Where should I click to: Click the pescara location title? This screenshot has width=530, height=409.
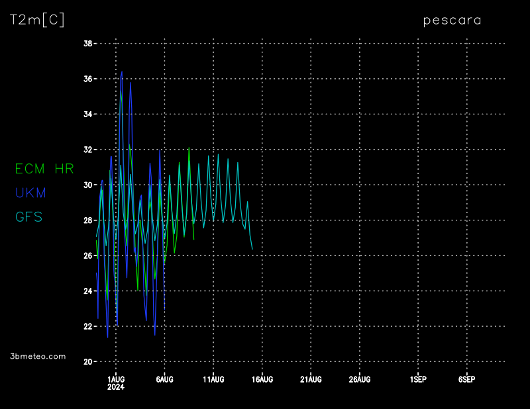[x=452, y=20]
